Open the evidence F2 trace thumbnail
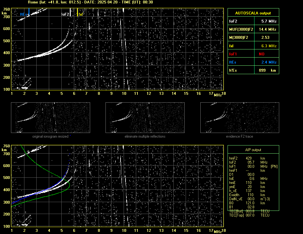The image size is (303, 234). 240,118
